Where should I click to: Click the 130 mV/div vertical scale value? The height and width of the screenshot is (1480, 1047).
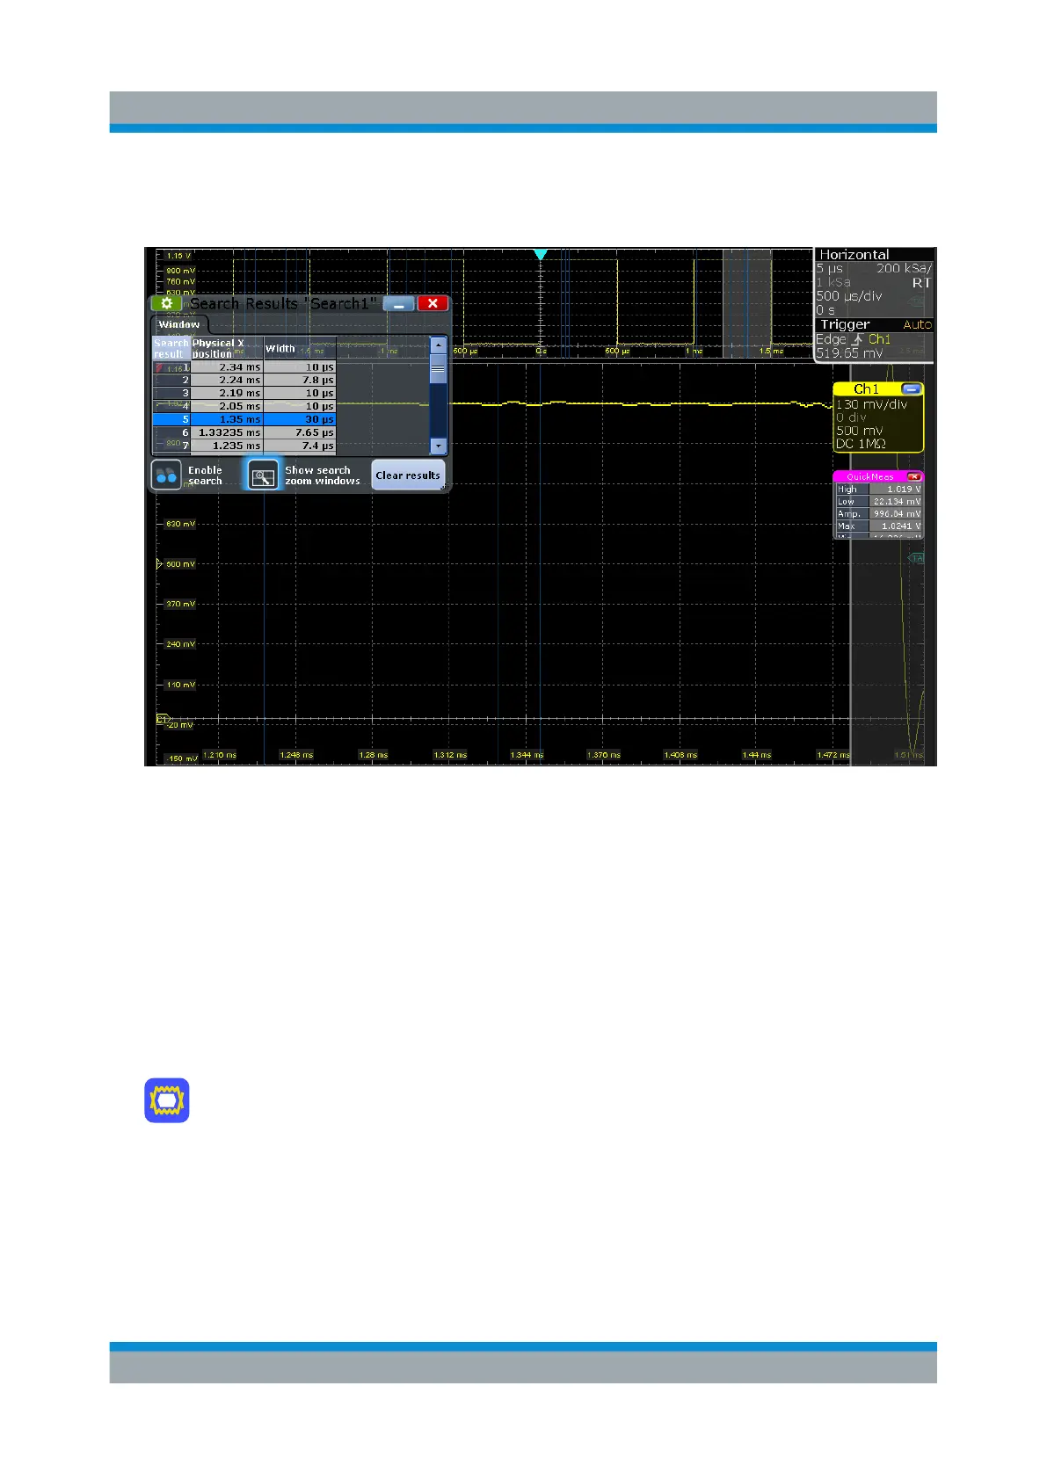point(871,404)
